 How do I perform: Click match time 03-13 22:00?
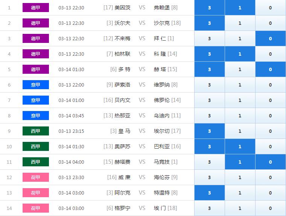tap(71, 85)
